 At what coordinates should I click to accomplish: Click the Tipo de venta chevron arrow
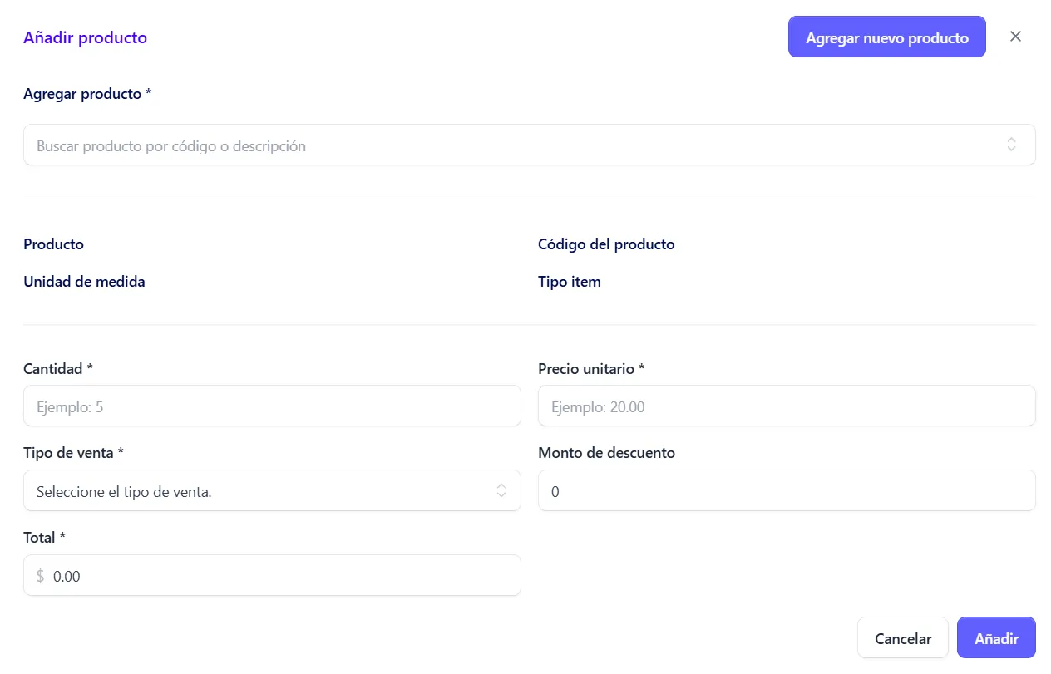point(501,490)
